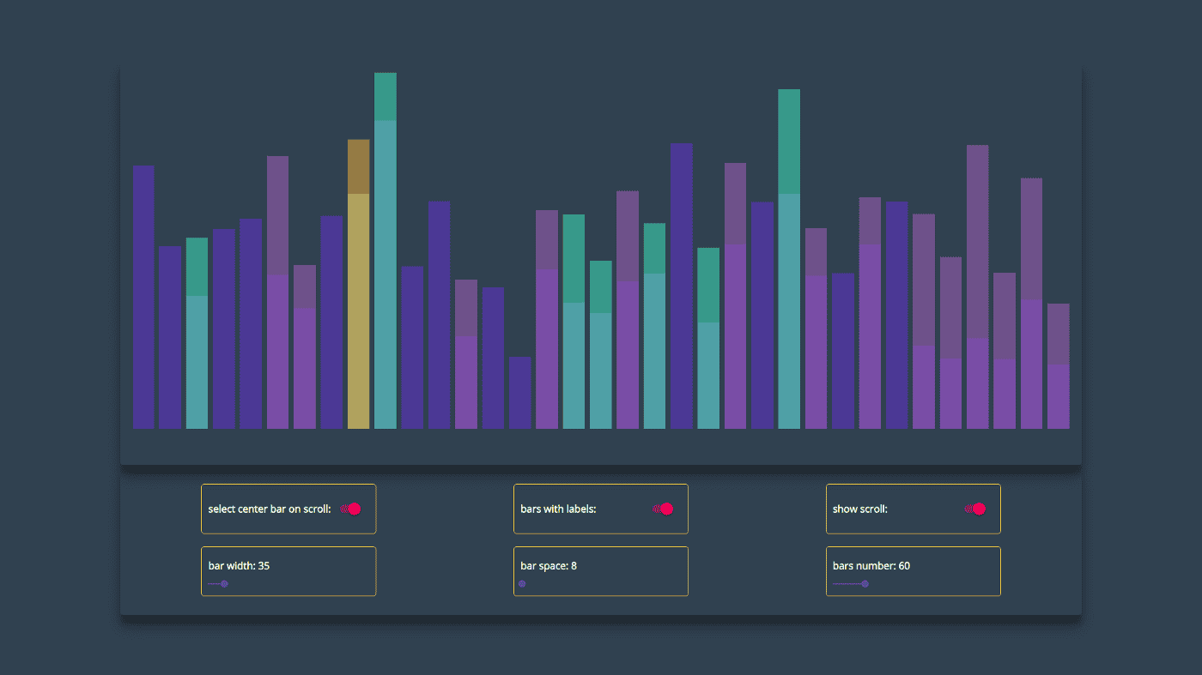Toggle the select center bar on scroll switch
1202x675 pixels.
(x=350, y=509)
